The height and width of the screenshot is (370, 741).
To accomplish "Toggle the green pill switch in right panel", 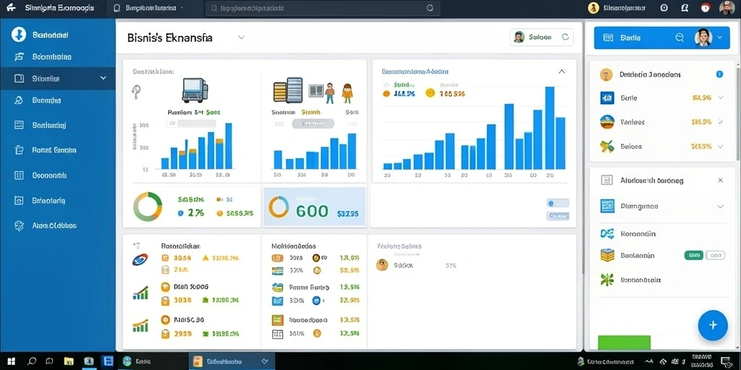I will pos(693,255).
